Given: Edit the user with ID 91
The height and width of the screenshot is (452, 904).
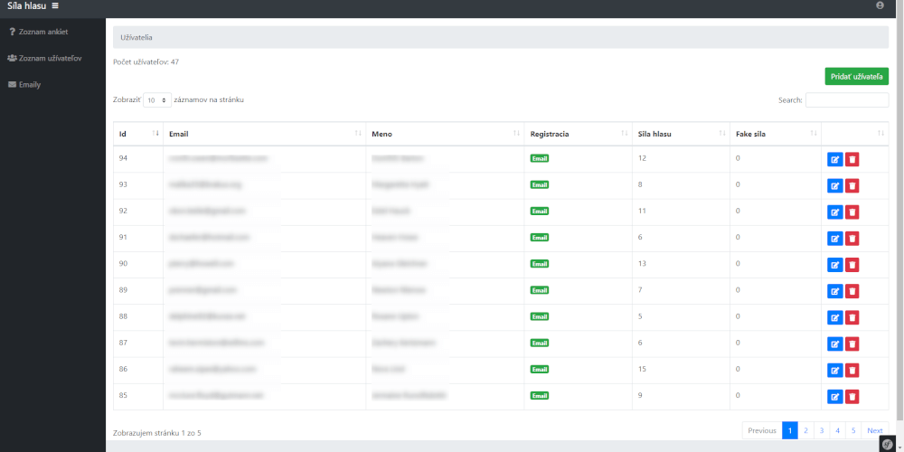Looking at the screenshot, I should click(834, 239).
